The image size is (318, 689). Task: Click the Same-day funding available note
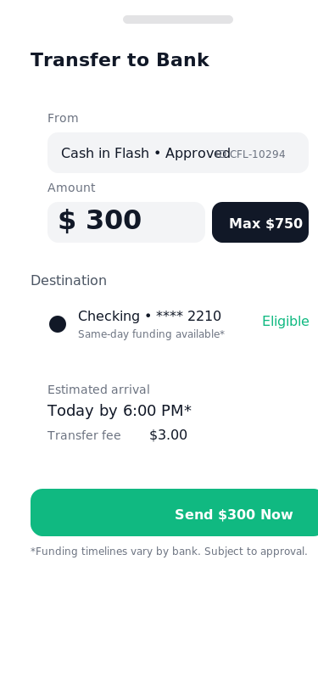tap(151, 334)
